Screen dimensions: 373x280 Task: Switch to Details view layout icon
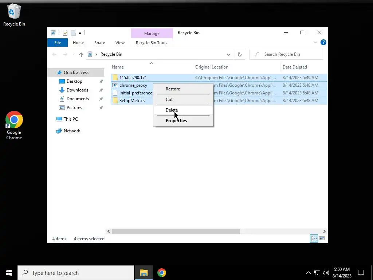click(x=314, y=238)
